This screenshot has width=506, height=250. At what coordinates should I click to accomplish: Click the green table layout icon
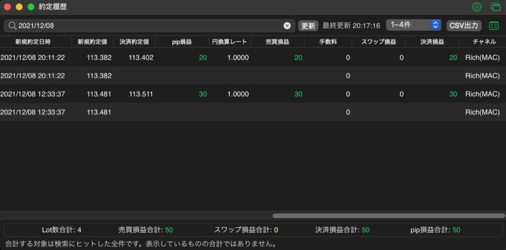tap(494, 26)
